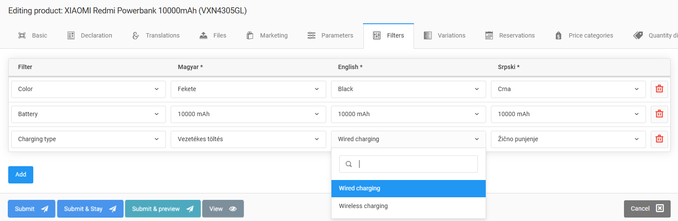Image resolution: width=678 pixels, height=221 pixels.
Task: Remove the Battery filter row
Action: pyautogui.click(x=659, y=114)
